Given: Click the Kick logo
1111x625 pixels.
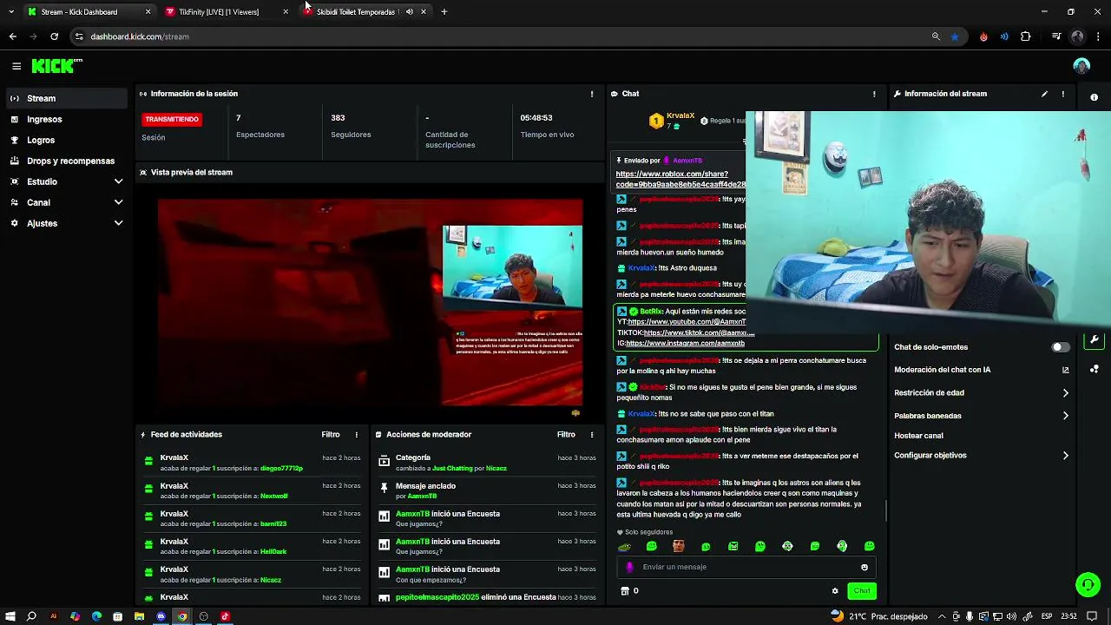Looking at the screenshot, I should point(56,66).
